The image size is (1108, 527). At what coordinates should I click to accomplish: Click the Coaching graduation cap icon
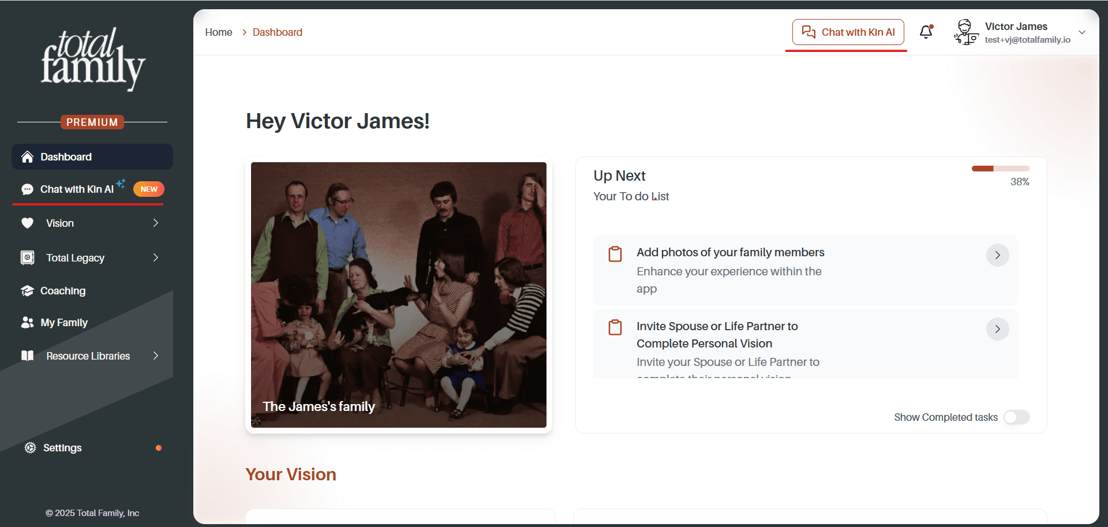(x=27, y=290)
